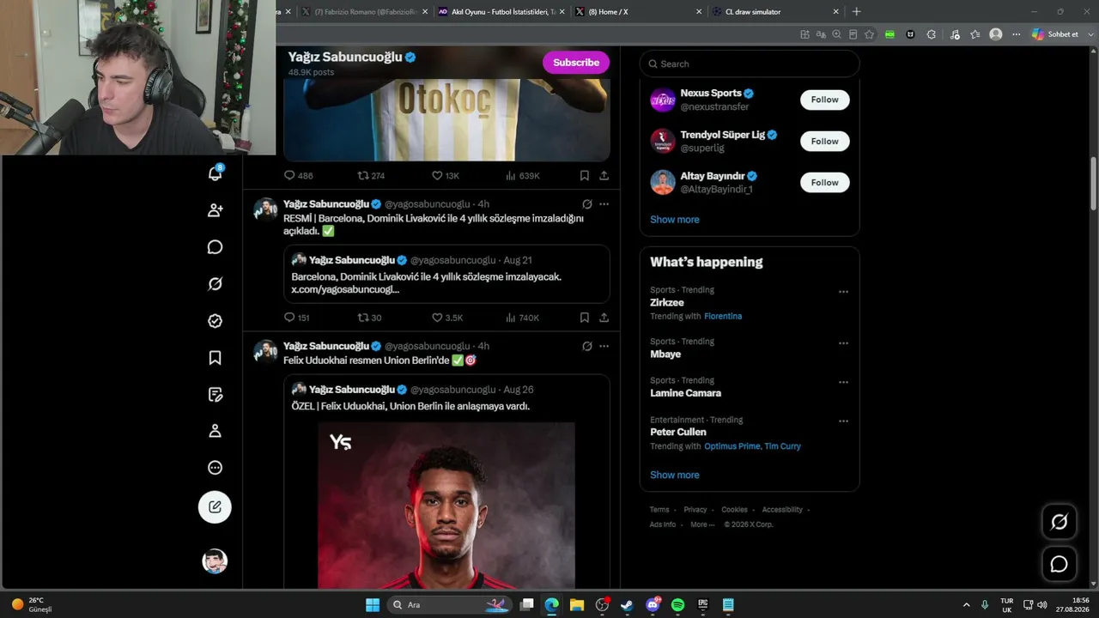Open more options on the Livaković tweet
The width and height of the screenshot is (1099, 618).
tap(604, 204)
